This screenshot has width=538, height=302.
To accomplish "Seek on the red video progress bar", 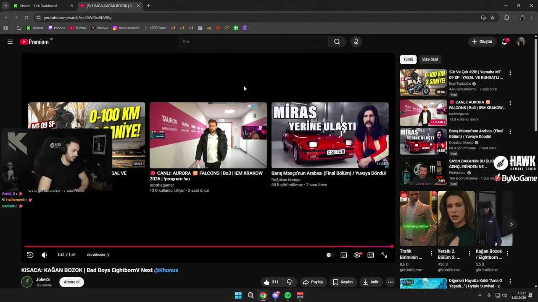I will coord(208,247).
